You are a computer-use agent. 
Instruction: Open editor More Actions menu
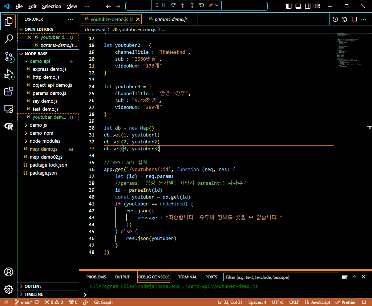click(x=364, y=19)
